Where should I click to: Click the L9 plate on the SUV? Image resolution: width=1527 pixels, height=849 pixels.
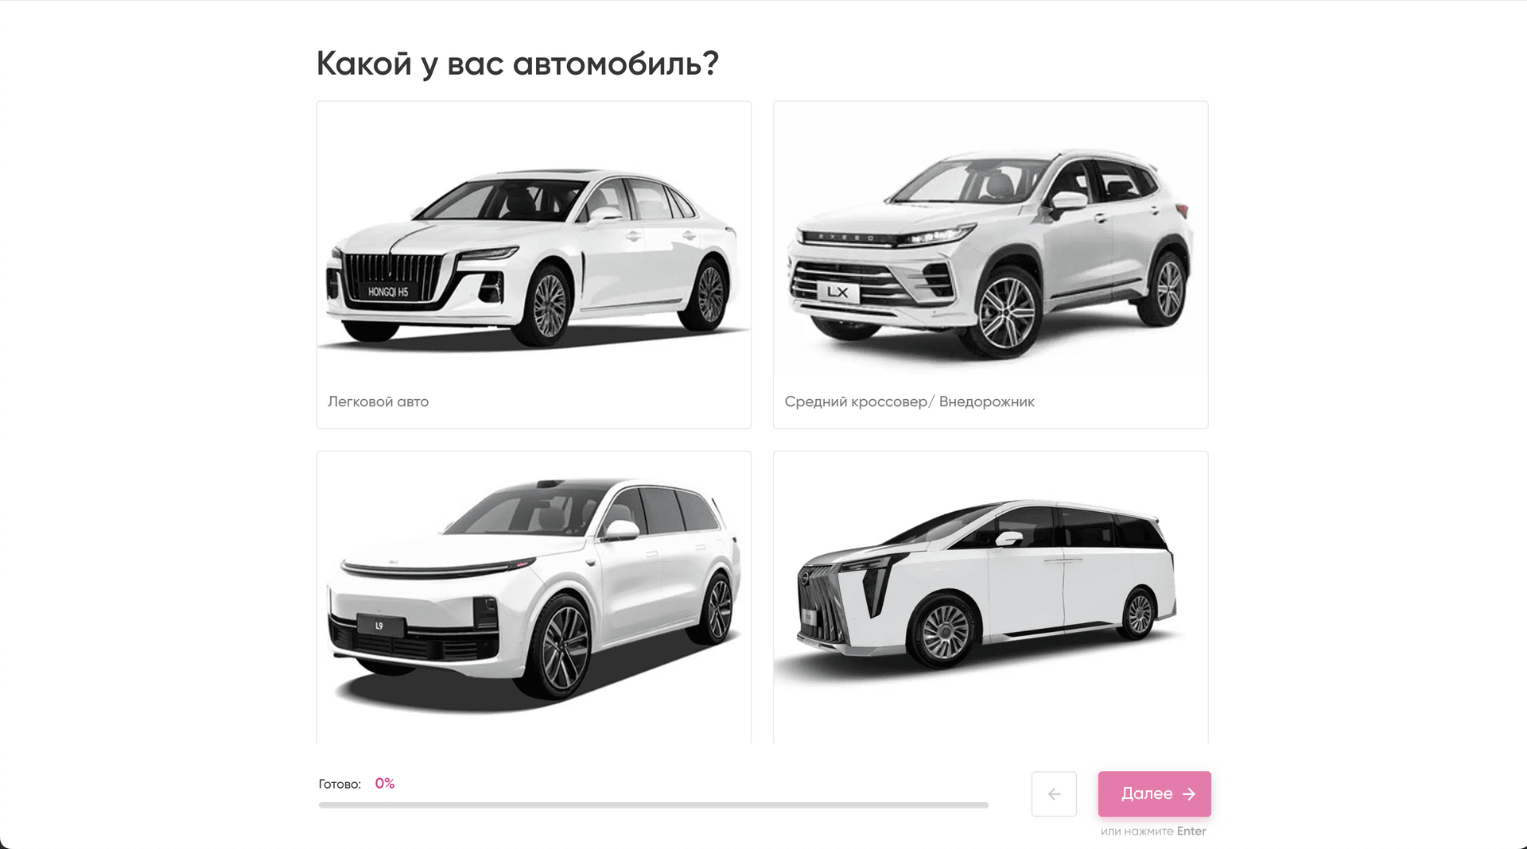click(x=379, y=626)
